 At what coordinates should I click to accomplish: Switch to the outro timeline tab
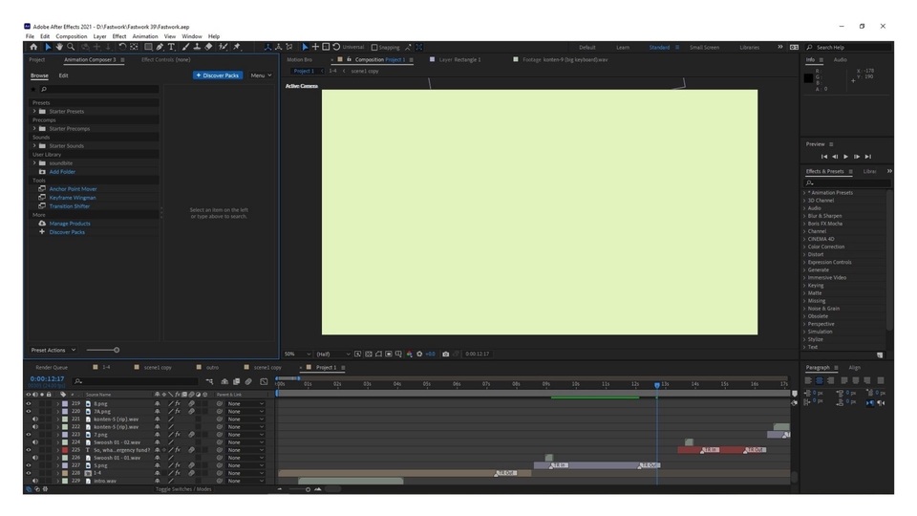(212, 367)
